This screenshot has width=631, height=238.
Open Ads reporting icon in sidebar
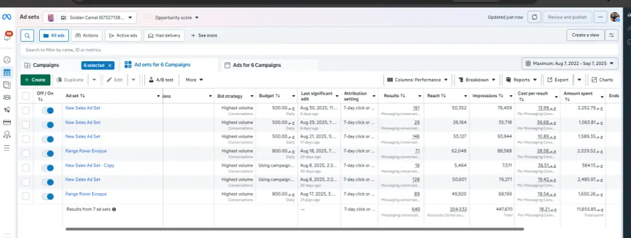[7, 85]
